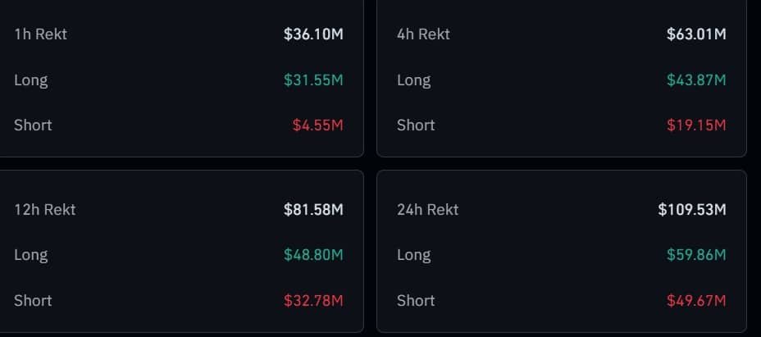Screen dimensions: 761x337
Task: Select the 12h Rekt total $81.58M
Action: point(313,210)
